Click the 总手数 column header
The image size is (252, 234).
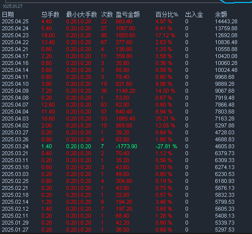pos(50,14)
